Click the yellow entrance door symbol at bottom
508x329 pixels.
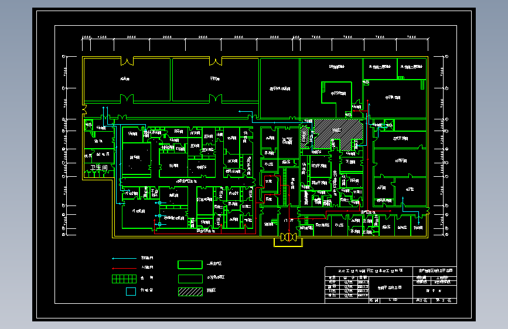[x=288, y=237]
